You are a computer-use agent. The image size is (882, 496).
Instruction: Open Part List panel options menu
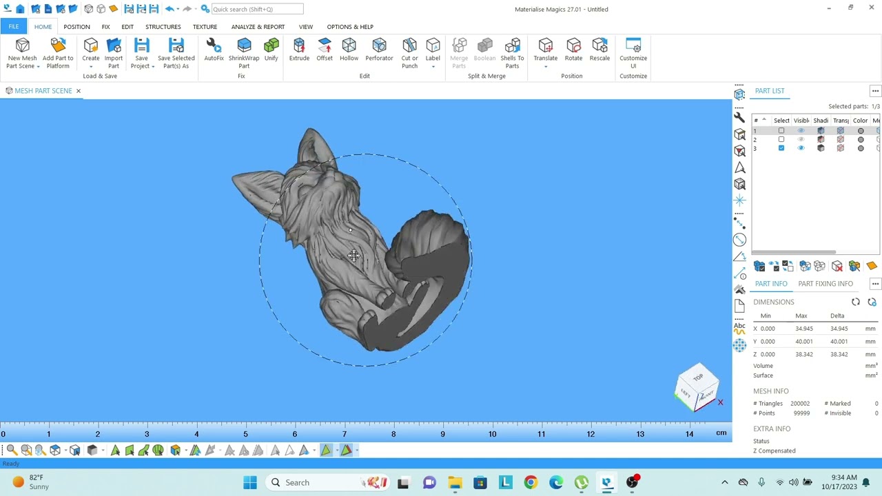coord(875,91)
